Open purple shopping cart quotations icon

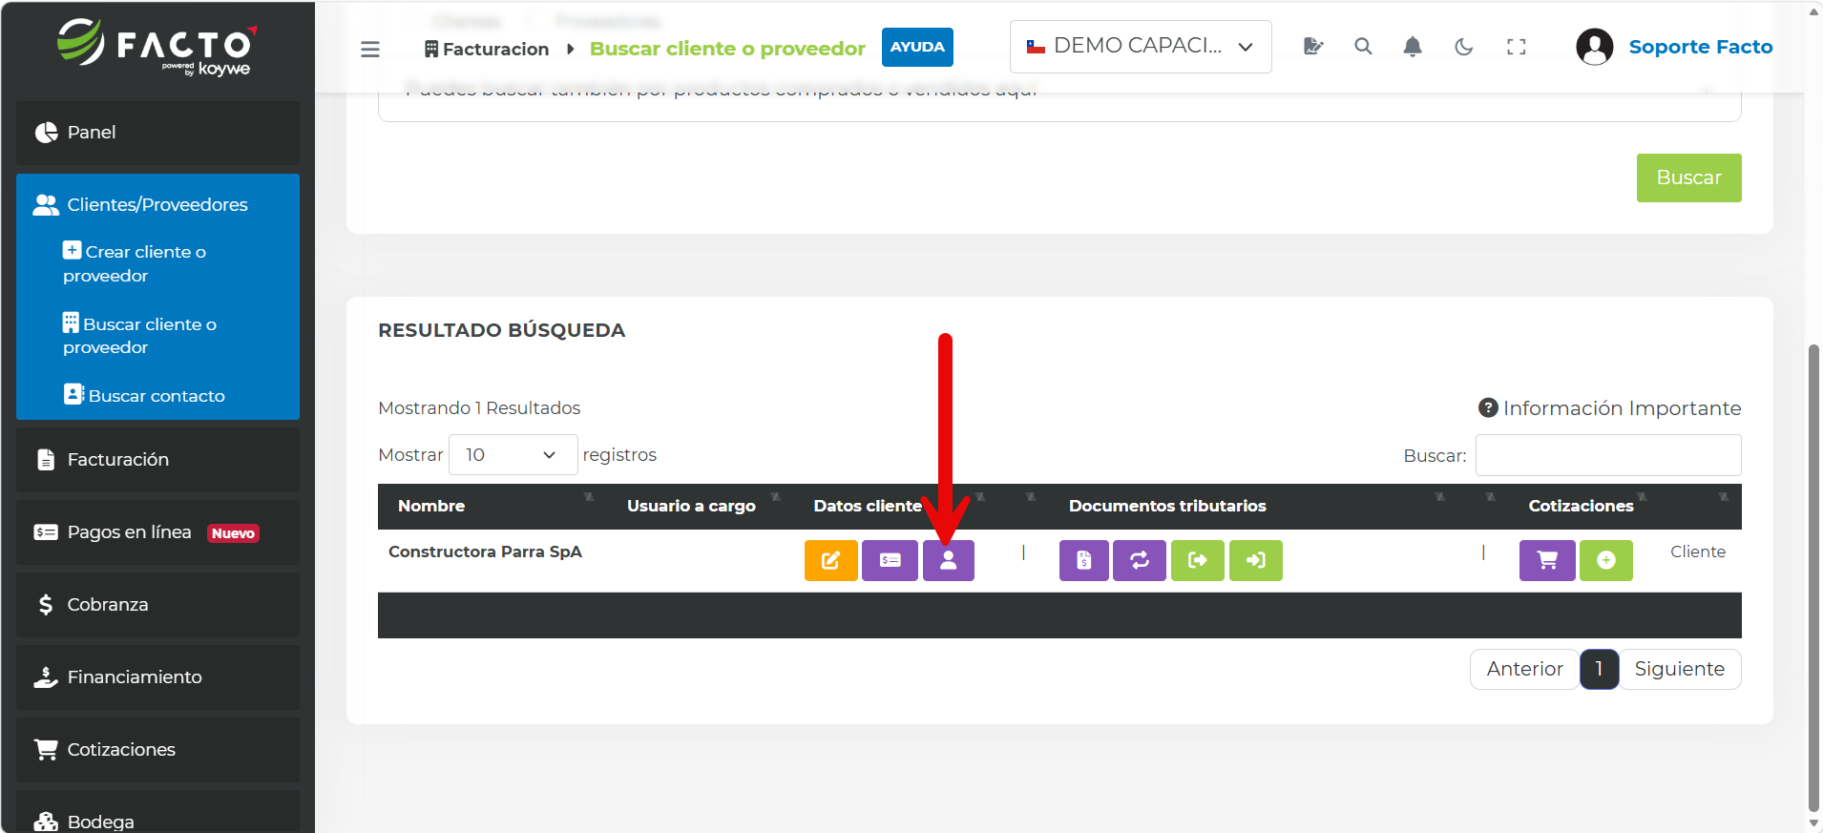click(1547, 560)
